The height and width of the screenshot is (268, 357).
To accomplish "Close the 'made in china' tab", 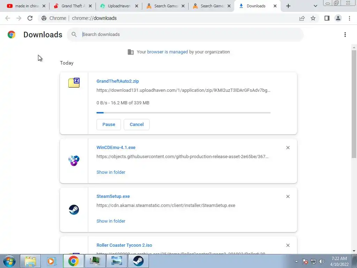I will tap(44, 6).
